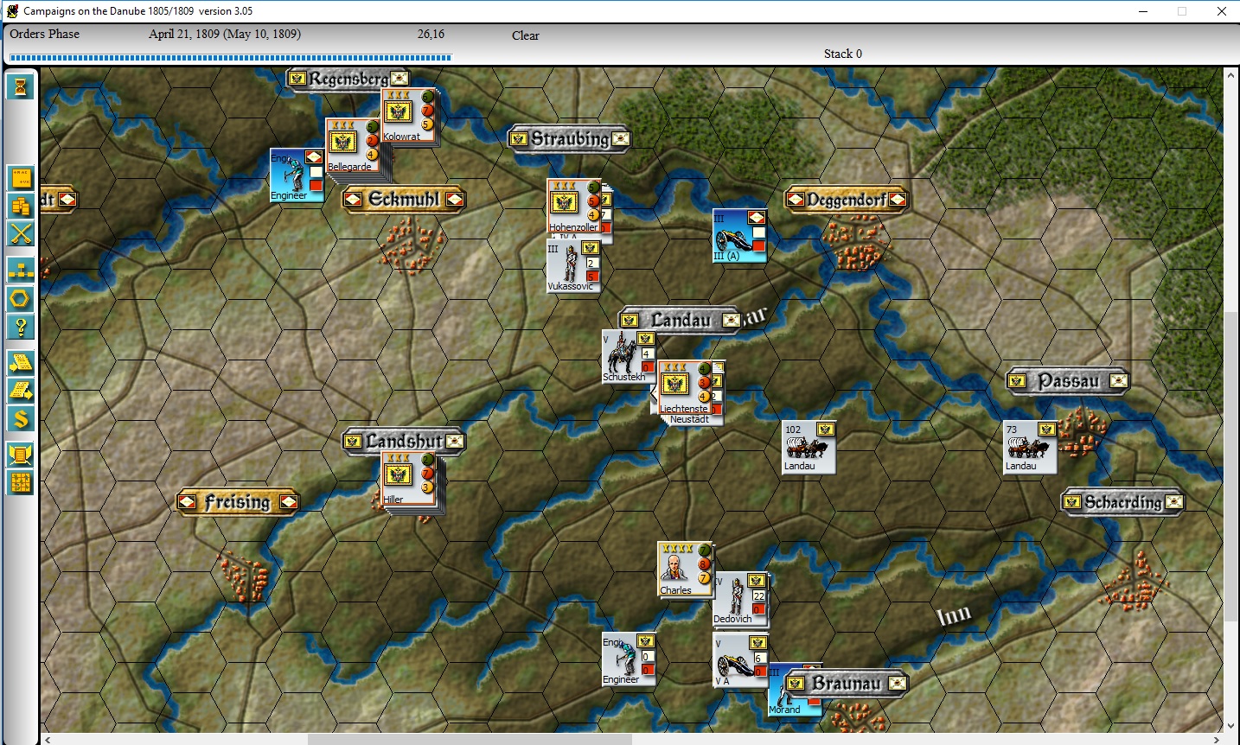Click the Straubing city label

(570, 138)
